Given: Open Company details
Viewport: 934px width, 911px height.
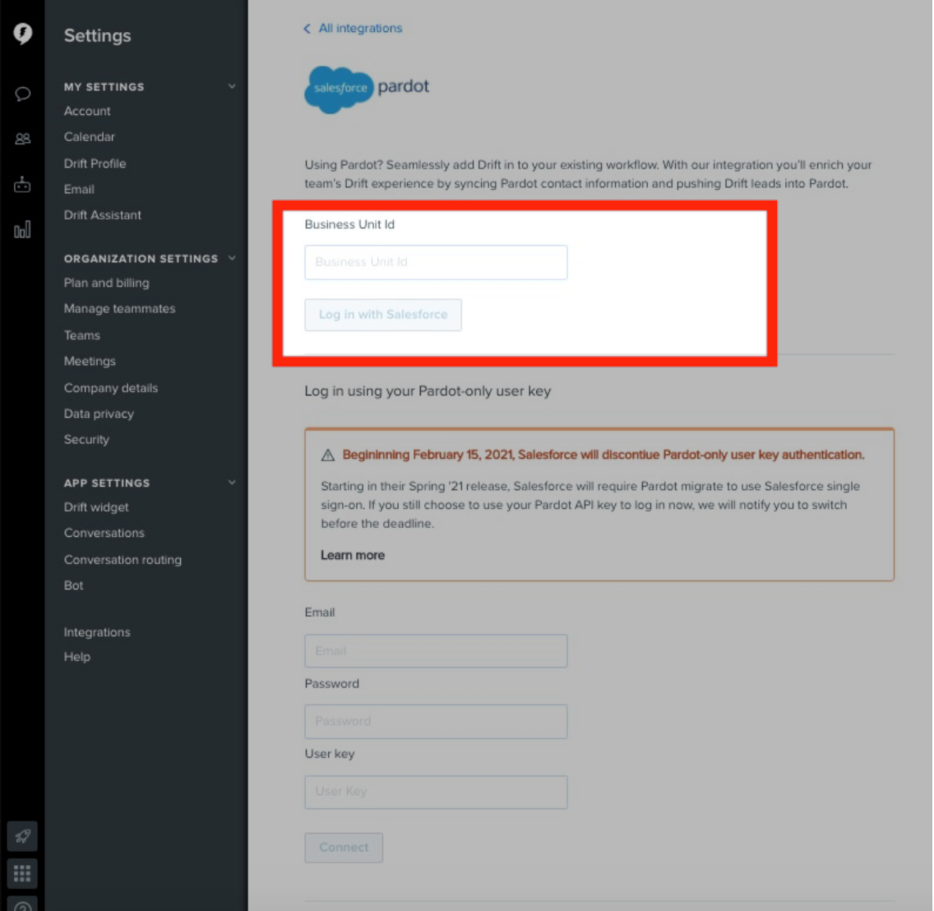Looking at the screenshot, I should 111,388.
